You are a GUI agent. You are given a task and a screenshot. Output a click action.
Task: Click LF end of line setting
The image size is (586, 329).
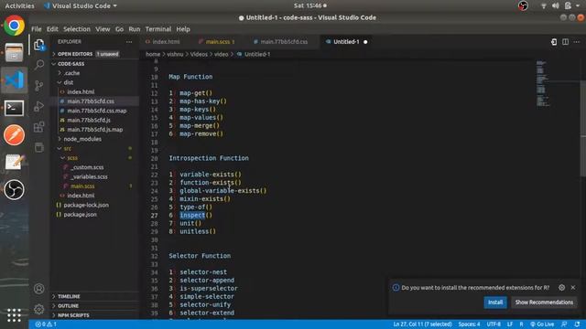pyautogui.click(x=510, y=324)
